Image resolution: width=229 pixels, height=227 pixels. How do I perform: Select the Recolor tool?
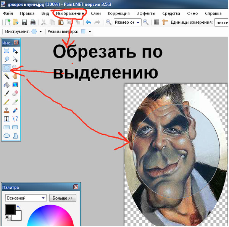pos(15,110)
